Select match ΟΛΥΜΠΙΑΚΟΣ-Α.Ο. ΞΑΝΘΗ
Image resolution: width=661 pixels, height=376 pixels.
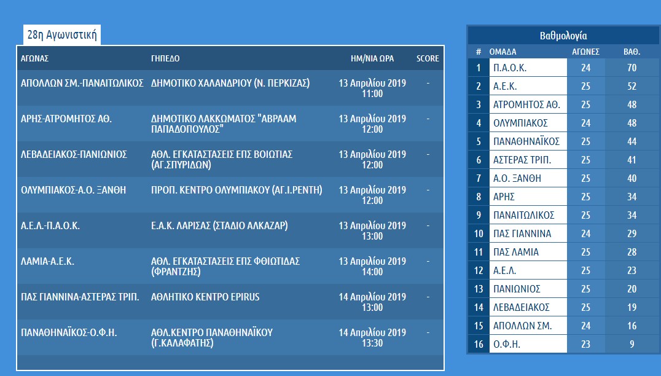coord(73,190)
